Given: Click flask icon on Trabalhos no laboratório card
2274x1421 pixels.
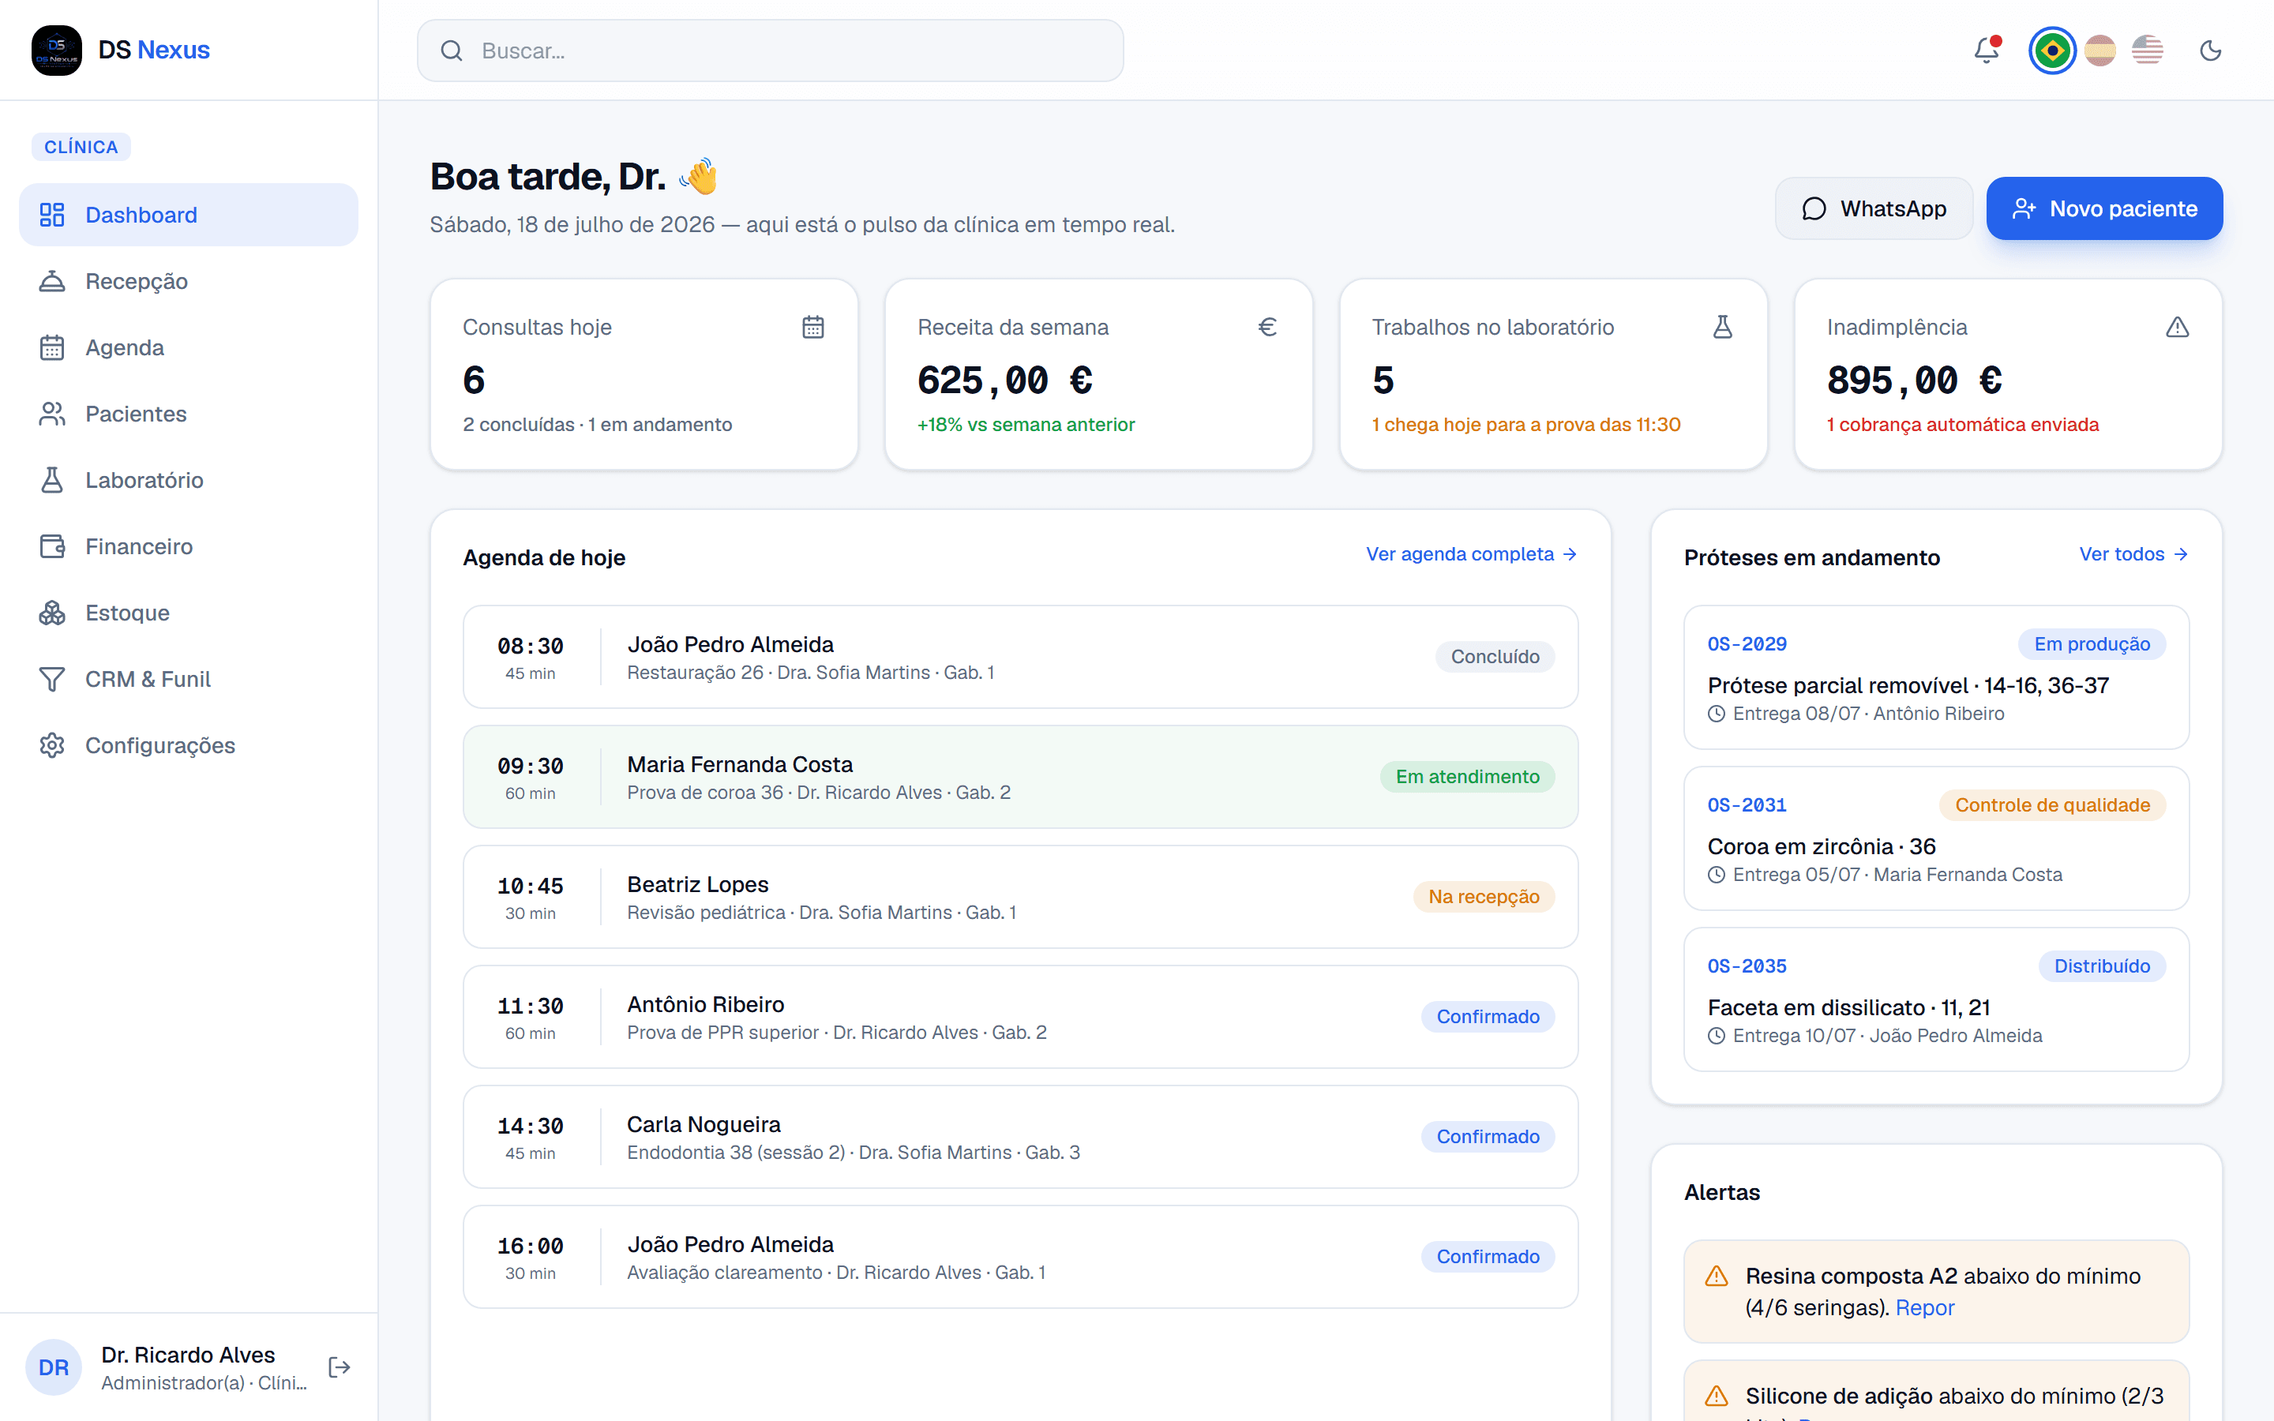Looking at the screenshot, I should (x=1722, y=327).
